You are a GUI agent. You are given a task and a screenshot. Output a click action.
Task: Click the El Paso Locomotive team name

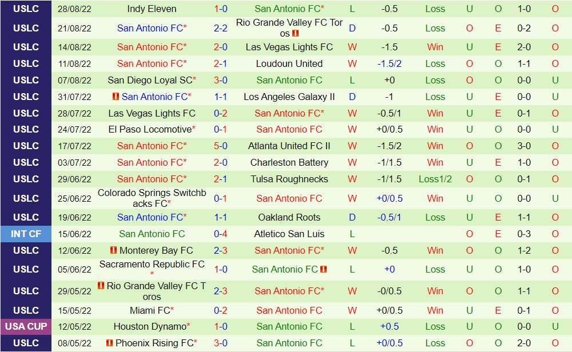coord(150,129)
